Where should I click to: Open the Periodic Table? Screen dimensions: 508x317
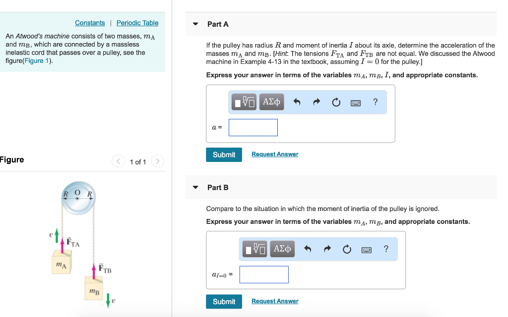coord(137,23)
